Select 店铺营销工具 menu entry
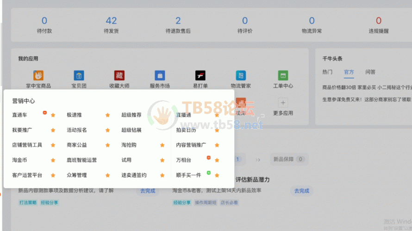The height and width of the screenshot is (231, 412). (27, 145)
